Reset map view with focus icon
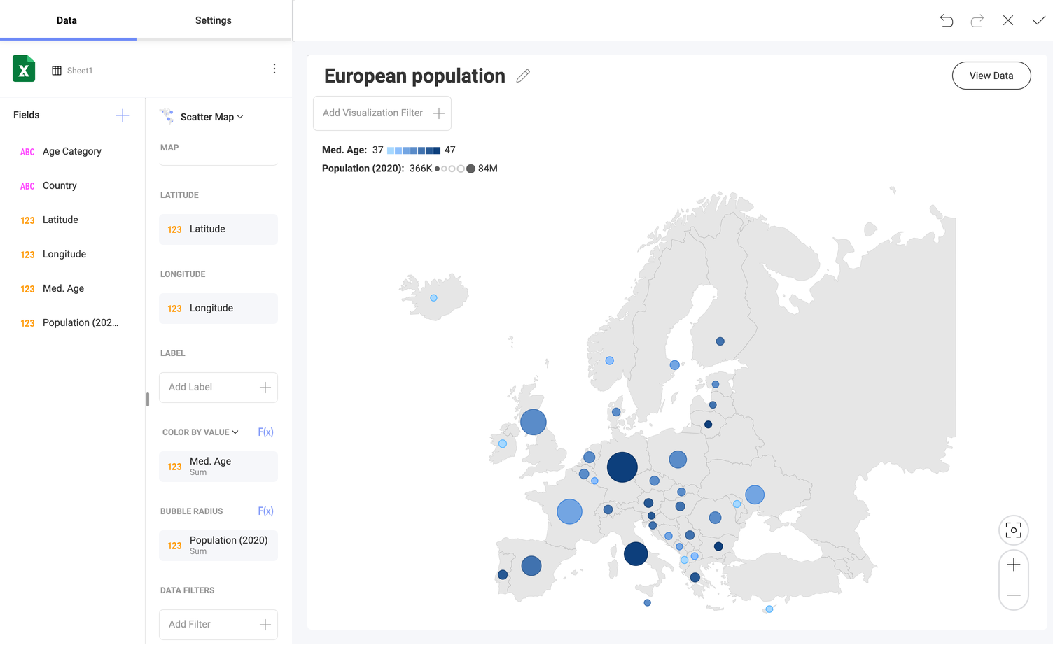Image resolution: width=1053 pixels, height=645 pixels. [x=1013, y=530]
